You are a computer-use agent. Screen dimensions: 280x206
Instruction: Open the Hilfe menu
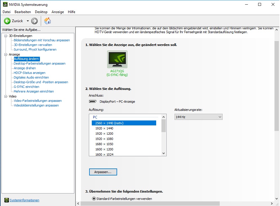pos(71,12)
